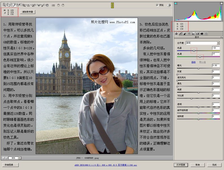Screen dimensions: 224x170
Task: Click the 恢复 recovery slider handle
Action: [x=177, y=74]
